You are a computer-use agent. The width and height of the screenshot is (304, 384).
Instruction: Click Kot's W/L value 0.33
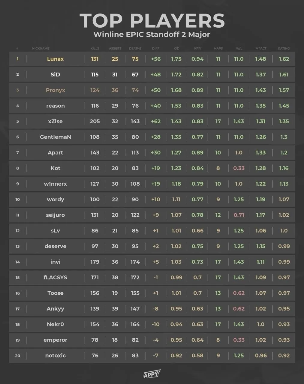point(239,168)
